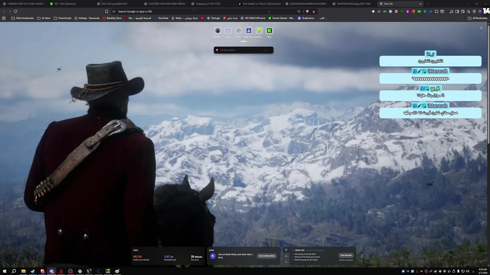Click the bookmark this page icon
The width and height of the screenshot is (490, 275).
(106, 11)
